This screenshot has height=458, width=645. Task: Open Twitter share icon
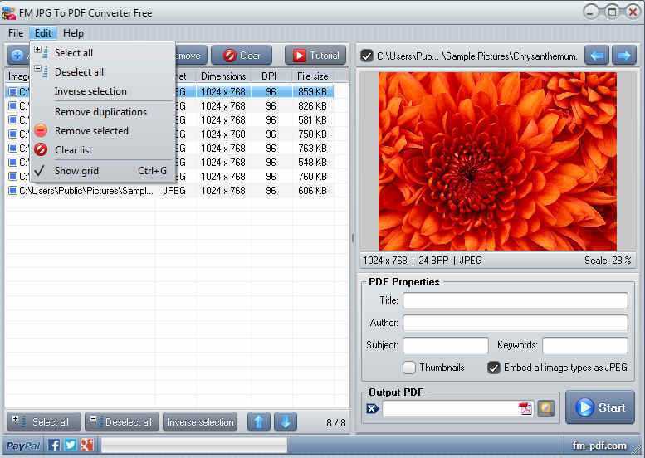(71, 445)
